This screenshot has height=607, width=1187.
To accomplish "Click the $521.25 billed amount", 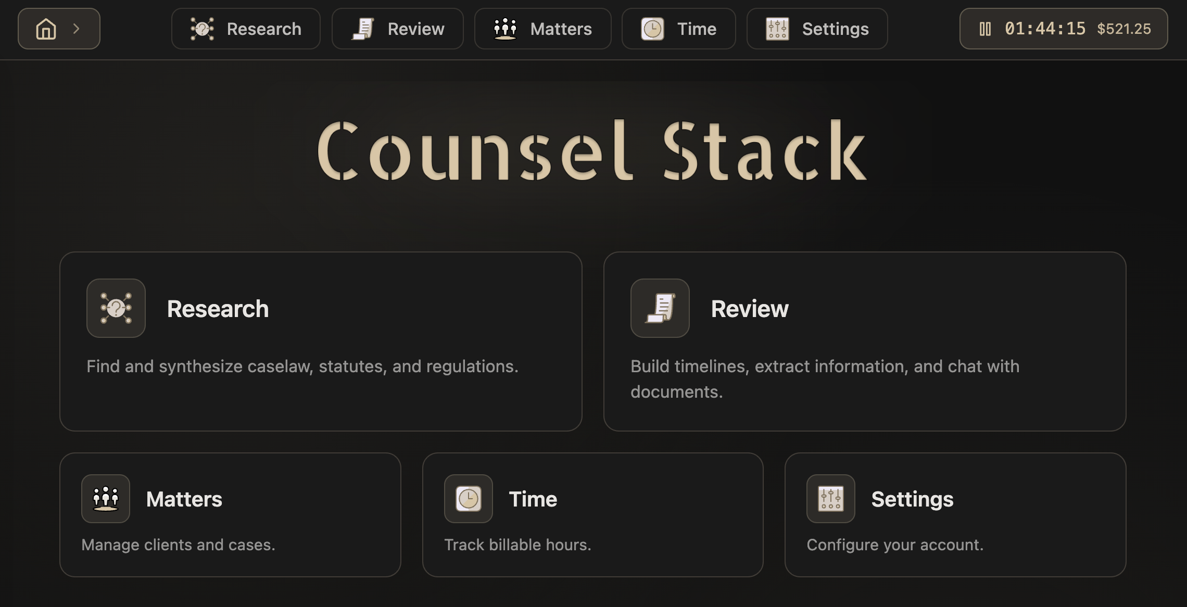I will pyautogui.click(x=1123, y=29).
